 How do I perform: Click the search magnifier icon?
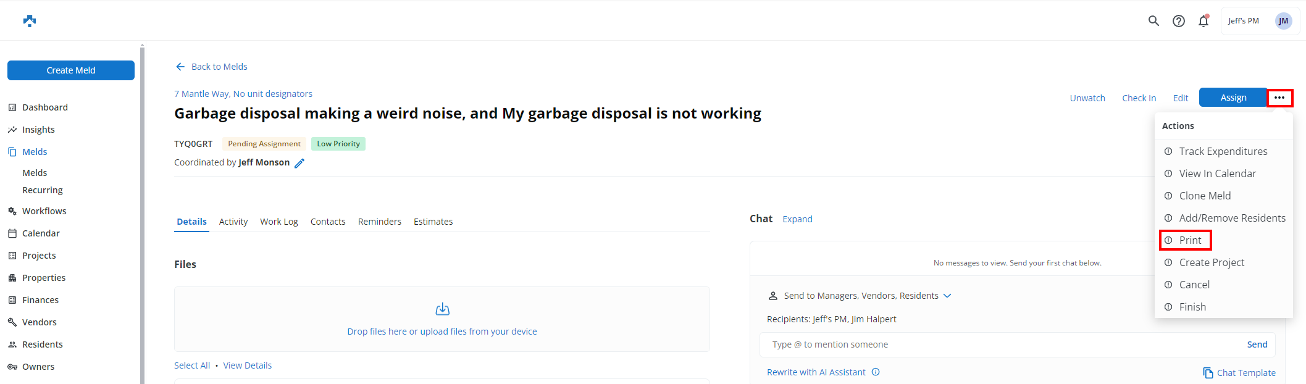1153,21
